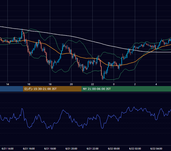Click the 6/21 18:00 date label

pos(50,148)
